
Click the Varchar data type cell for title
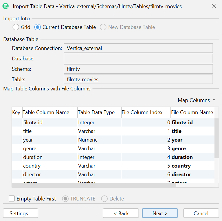coord(99,131)
